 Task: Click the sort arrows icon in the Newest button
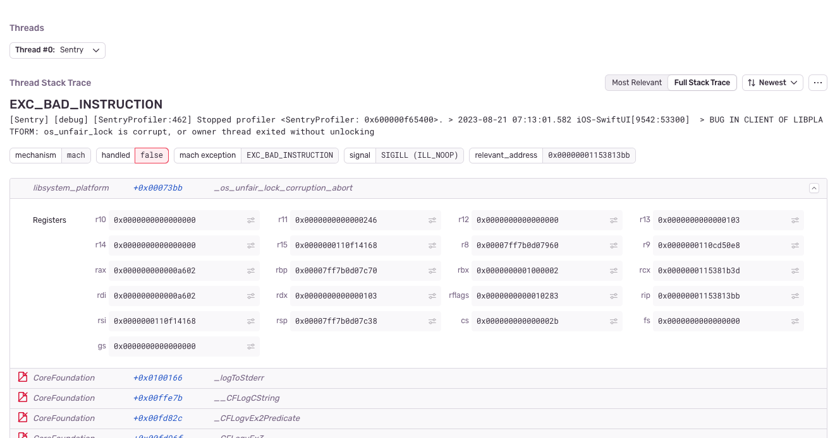(x=751, y=82)
